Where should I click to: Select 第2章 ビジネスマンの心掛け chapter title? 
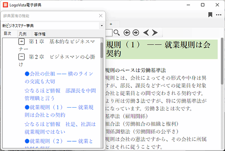pyautogui.click(x=57, y=61)
